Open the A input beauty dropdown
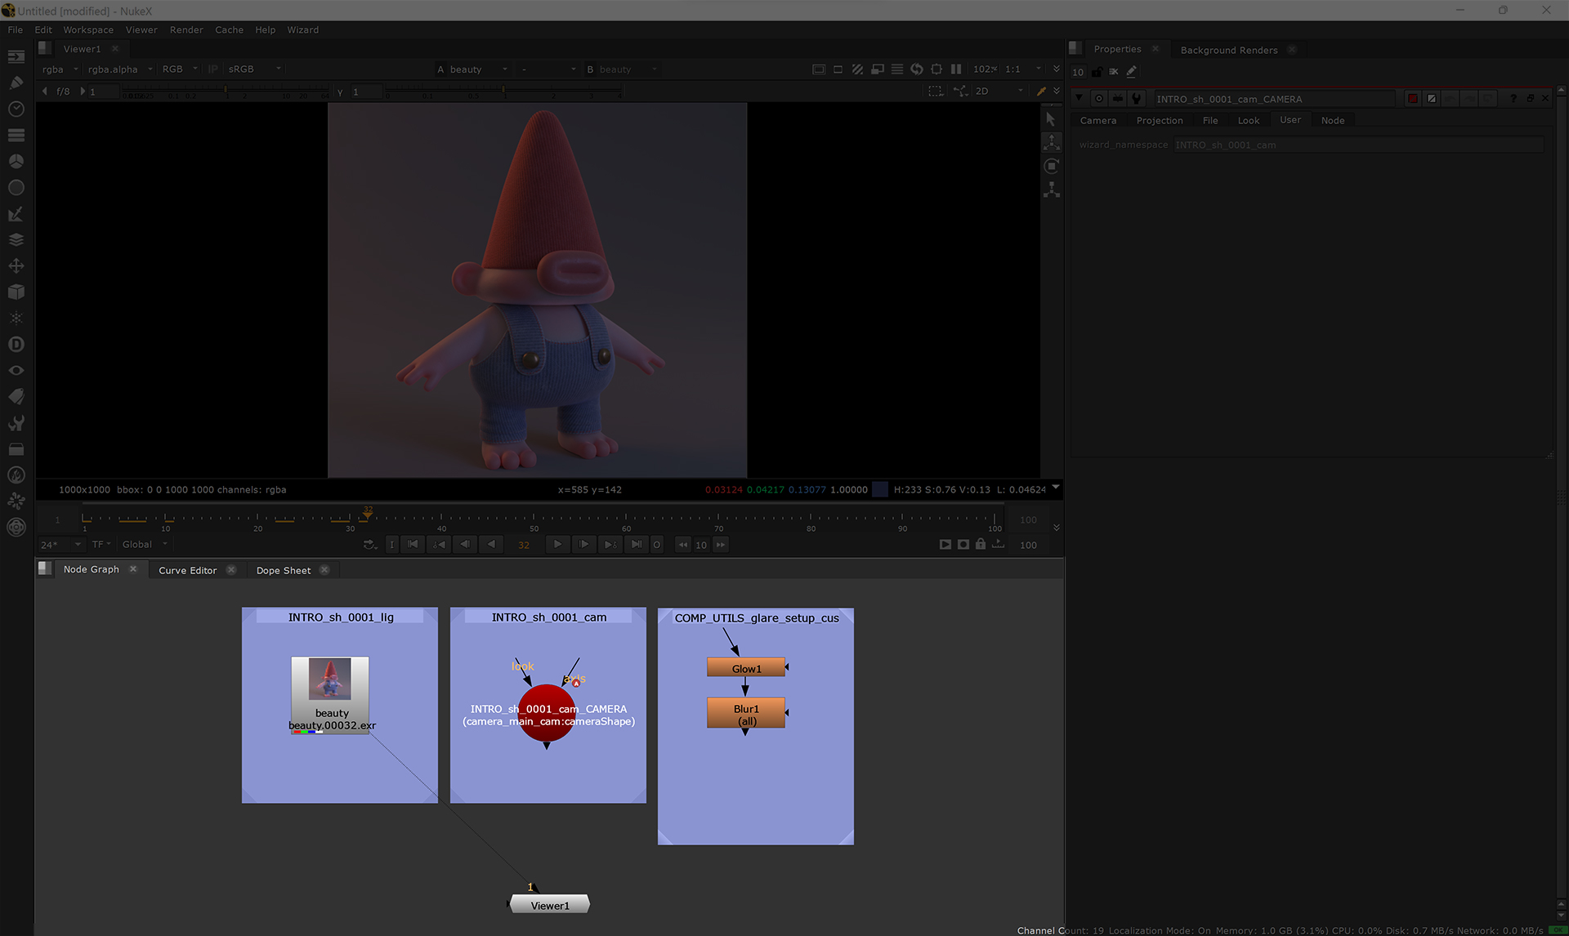 [479, 69]
